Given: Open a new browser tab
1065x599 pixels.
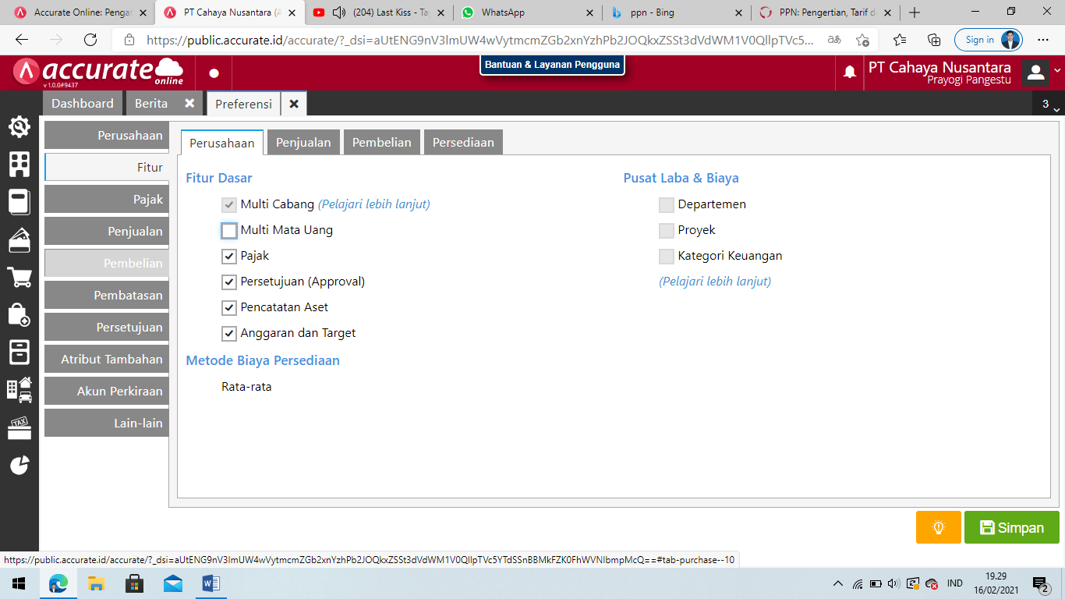Looking at the screenshot, I should [x=915, y=12].
